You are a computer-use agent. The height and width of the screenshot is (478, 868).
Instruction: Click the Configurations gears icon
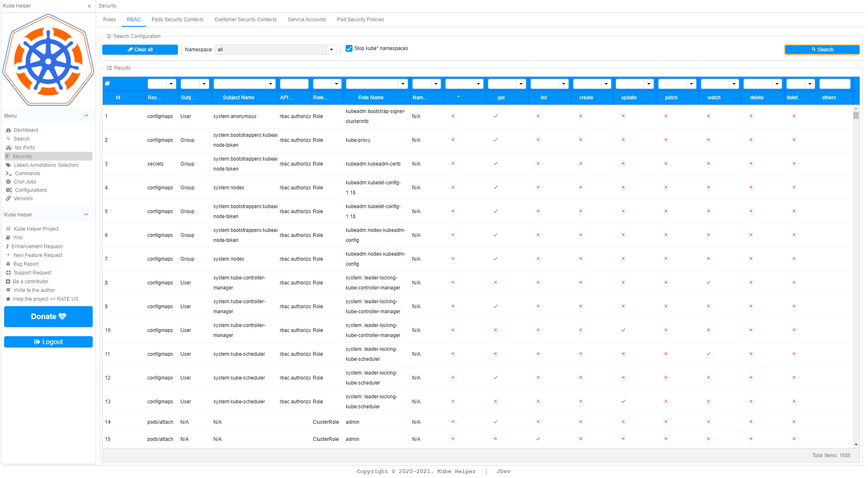point(9,190)
